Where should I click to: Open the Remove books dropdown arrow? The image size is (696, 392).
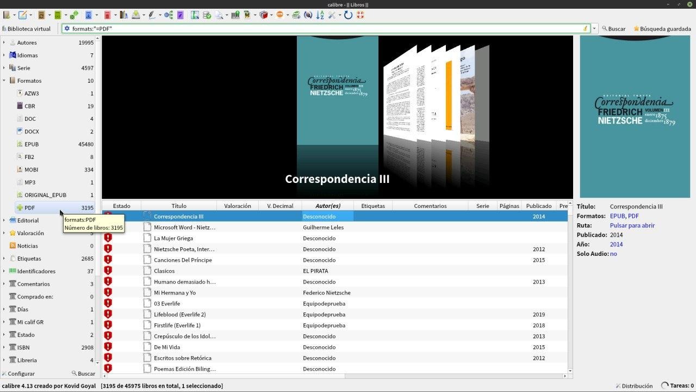(x=115, y=15)
